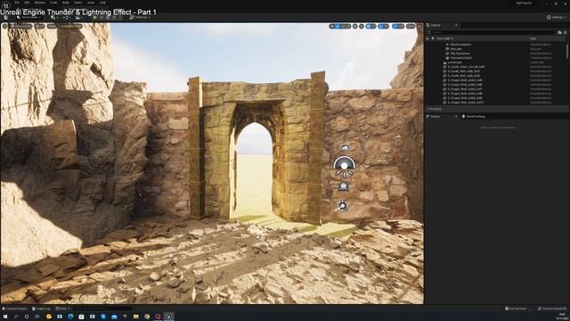Focus the console command input field
This screenshot has height=321, width=570.
[x=102, y=309]
